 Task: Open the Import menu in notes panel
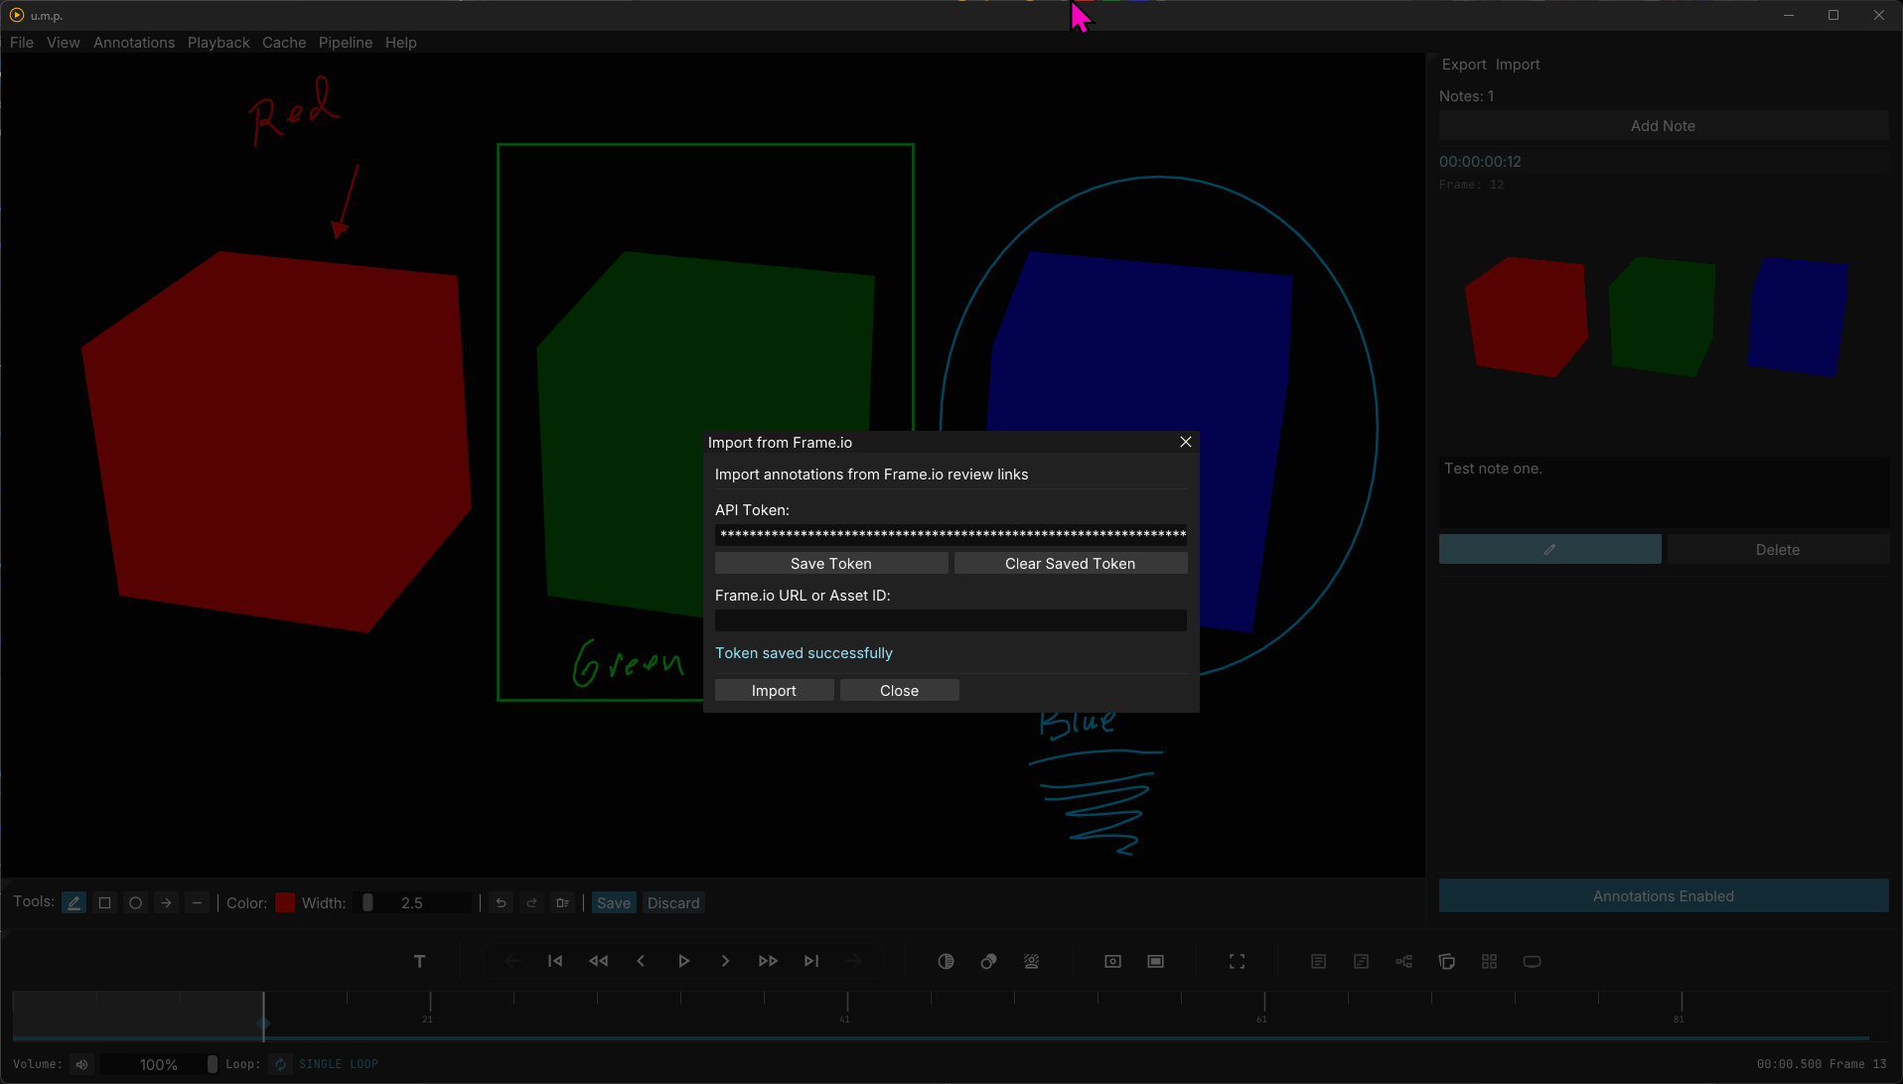pos(1517,65)
